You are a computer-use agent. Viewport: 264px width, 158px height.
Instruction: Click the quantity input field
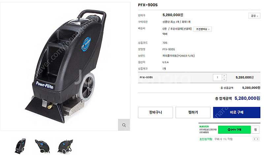(x=217, y=78)
